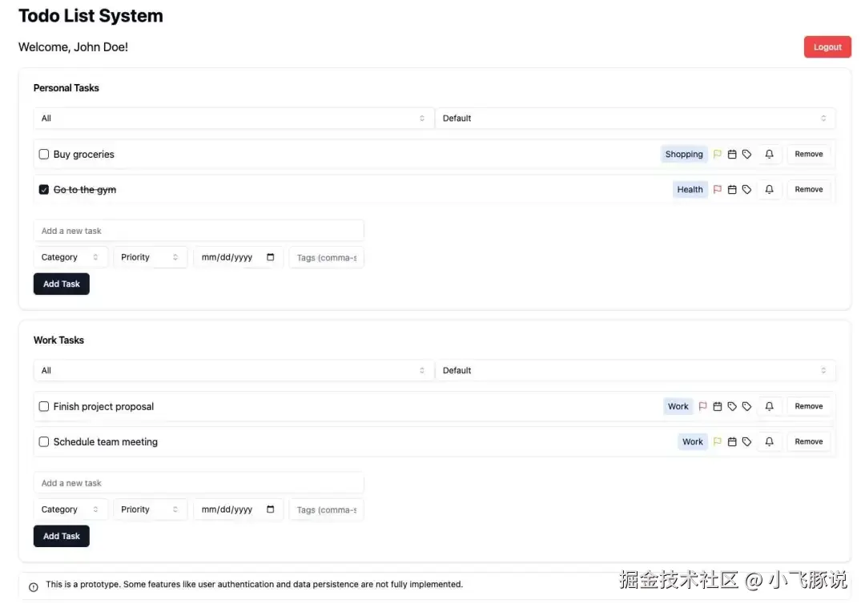Mark Finish project proposal as complete
Viewport: 865px width, 608px height.
point(44,407)
